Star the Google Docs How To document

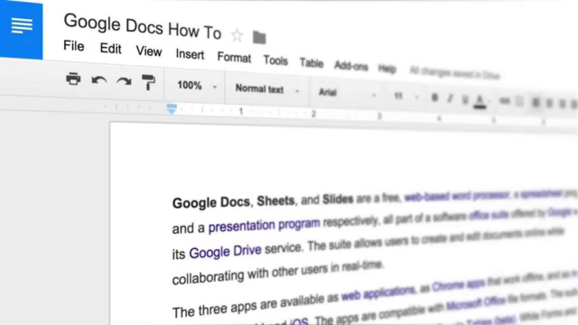pyautogui.click(x=237, y=35)
